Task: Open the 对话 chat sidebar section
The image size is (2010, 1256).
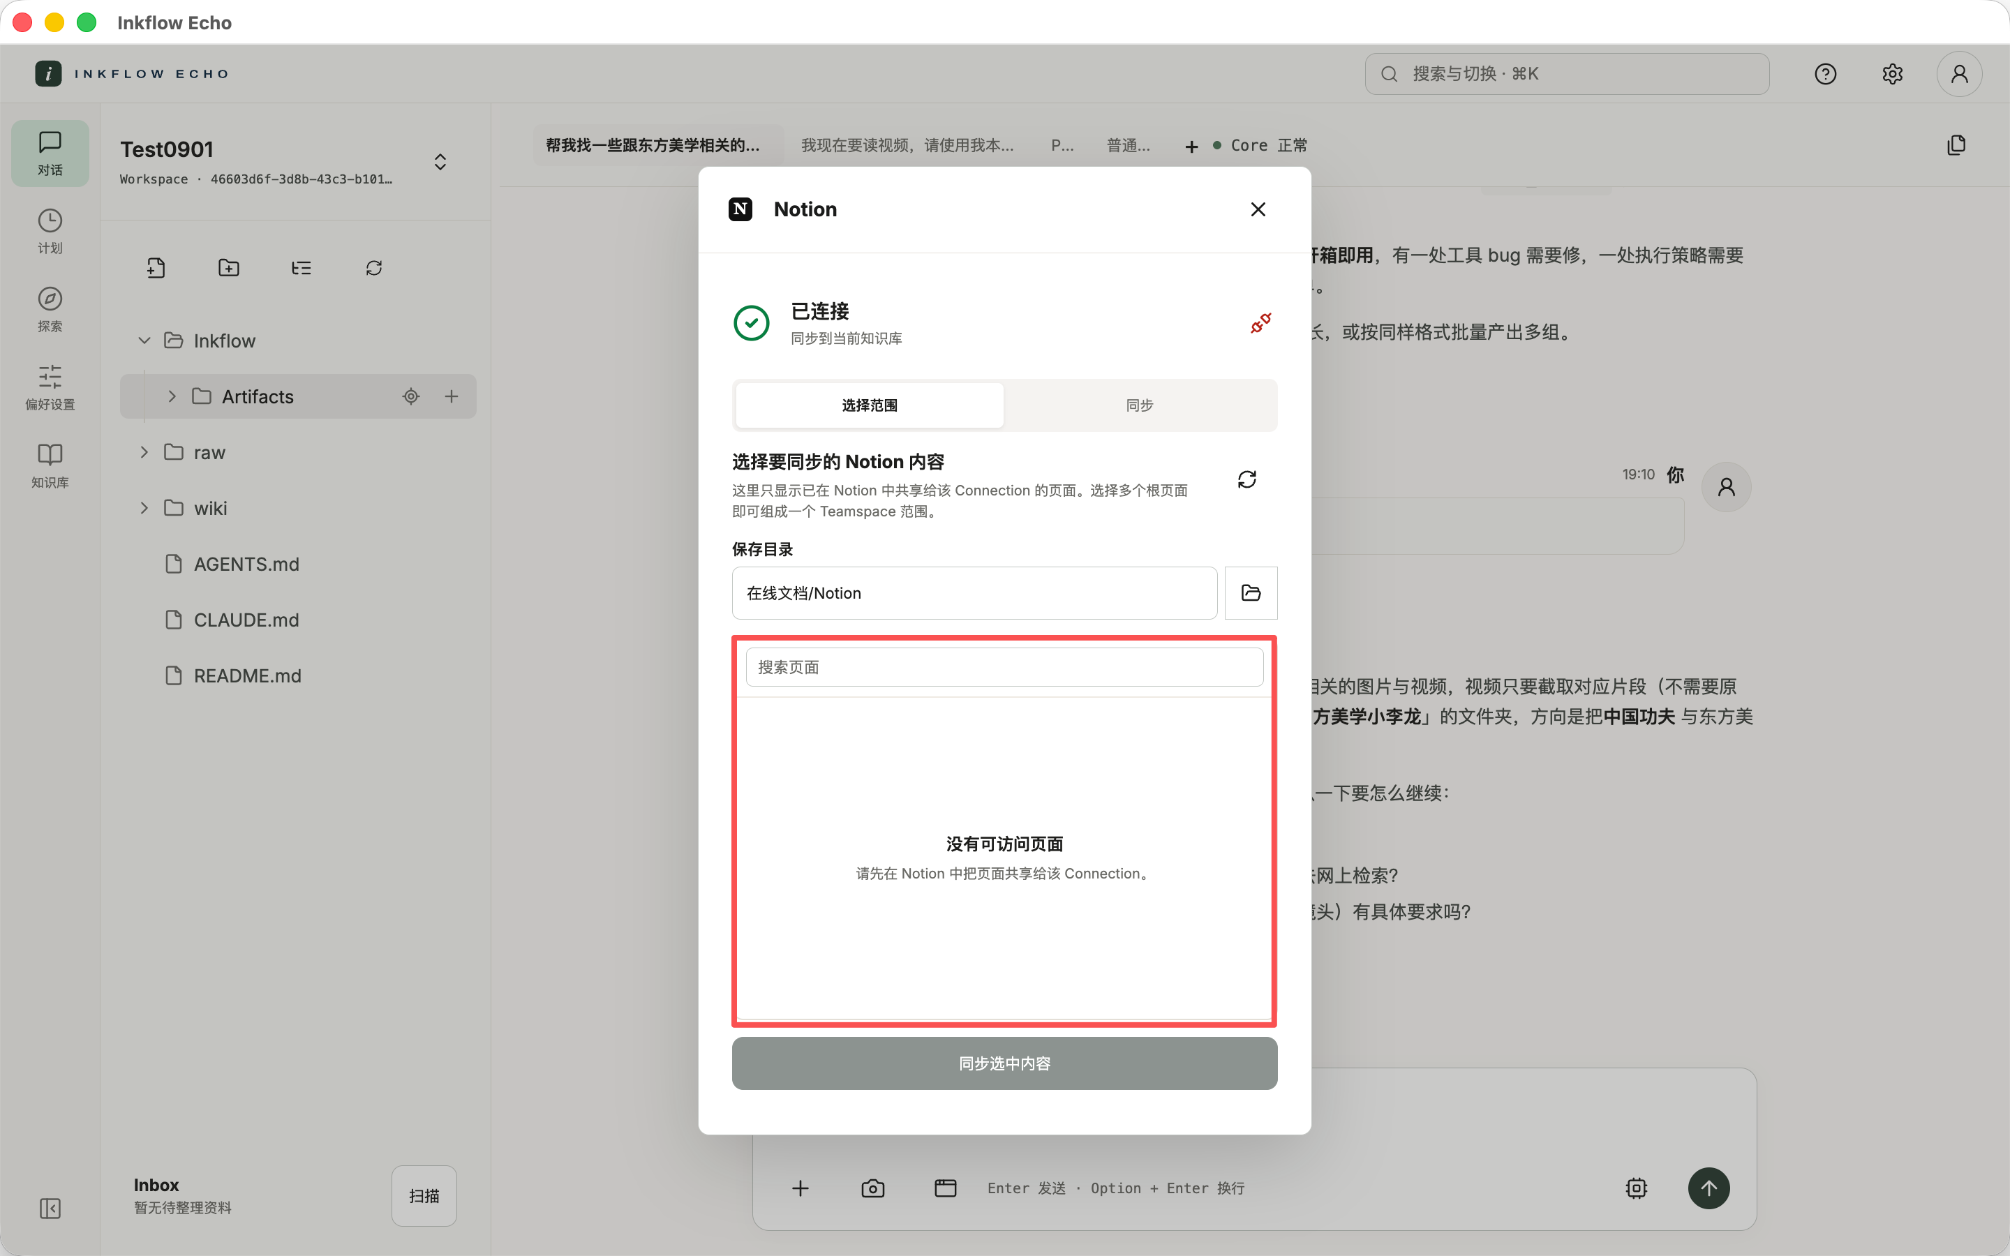Action: coord(50,154)
